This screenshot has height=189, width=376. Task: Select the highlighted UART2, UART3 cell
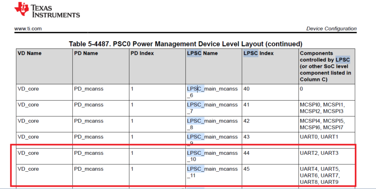319,153
